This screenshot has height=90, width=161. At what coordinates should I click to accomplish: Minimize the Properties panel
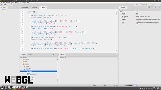point(157,7)
